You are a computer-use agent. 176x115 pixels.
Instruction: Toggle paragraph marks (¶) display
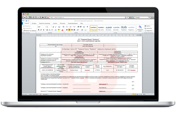(87, 27)
